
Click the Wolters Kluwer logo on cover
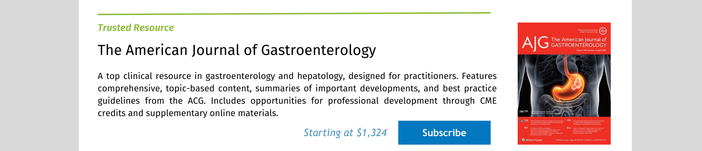[x=532, y=140]
